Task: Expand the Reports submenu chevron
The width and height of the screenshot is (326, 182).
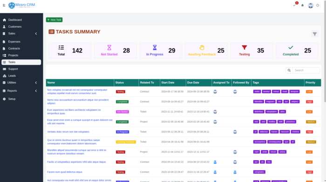Action: [x=36, y=91]
